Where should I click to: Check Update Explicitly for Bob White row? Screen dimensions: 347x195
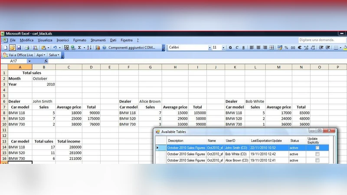(x=317, y=154)
